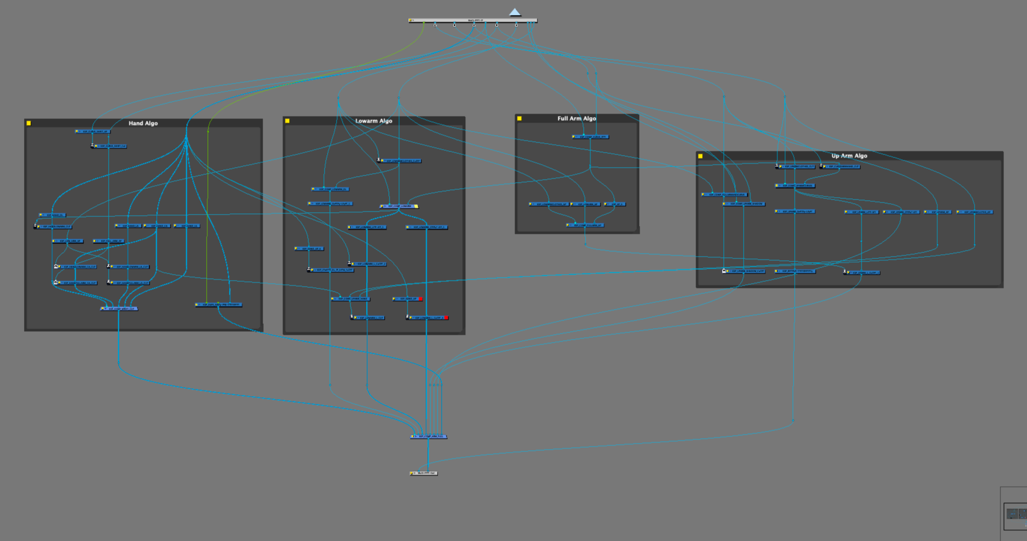Select the KSP_HAND_GL node in Hand Algo

[x=52, y=215]
